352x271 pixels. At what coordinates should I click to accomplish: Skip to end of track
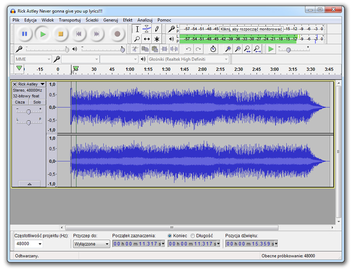(x=97, y=34)
